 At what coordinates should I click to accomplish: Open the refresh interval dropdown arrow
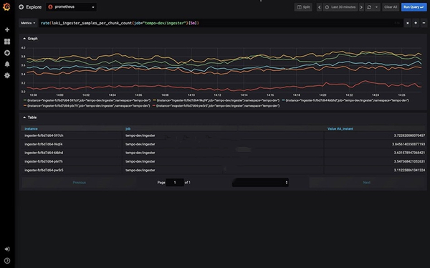tap(376, 7)
